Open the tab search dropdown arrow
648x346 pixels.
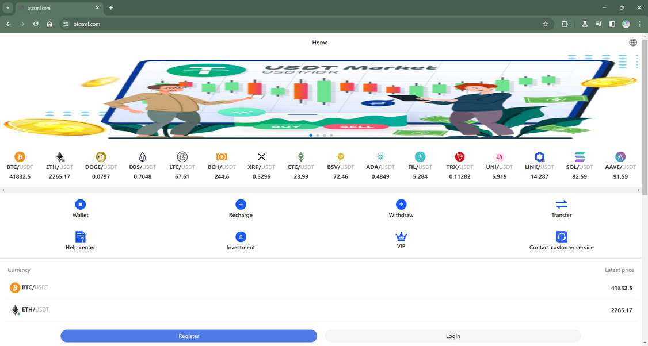click(x=7, y=8)
